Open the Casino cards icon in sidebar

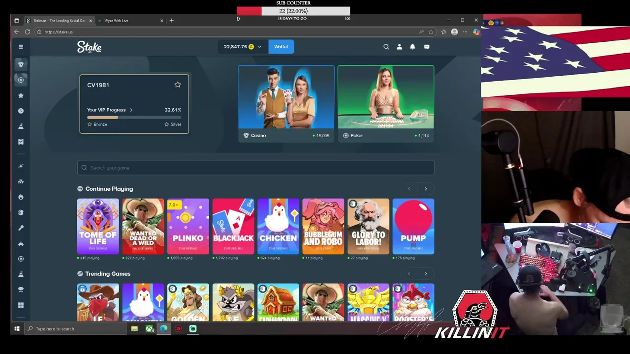click(21, 64)
